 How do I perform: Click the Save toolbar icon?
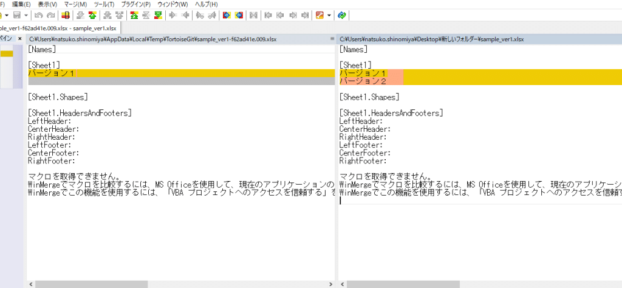(x=16, y=15)
